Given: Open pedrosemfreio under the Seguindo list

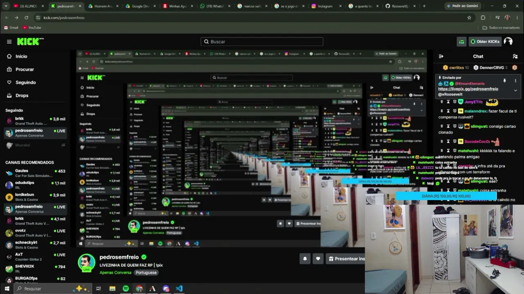Looking at the screenshot, I should (35, 133).
